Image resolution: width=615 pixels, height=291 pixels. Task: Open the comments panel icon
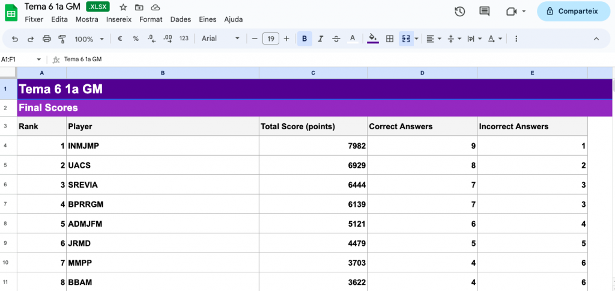coord(485,11)
